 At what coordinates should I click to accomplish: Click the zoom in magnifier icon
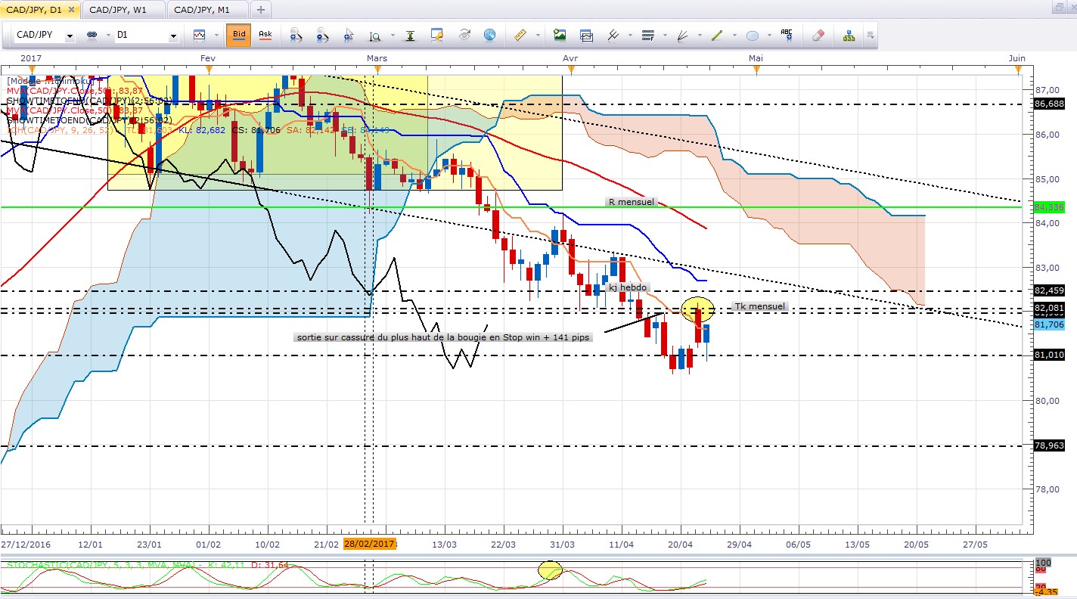pyautogui.click(x=296, y=36)
